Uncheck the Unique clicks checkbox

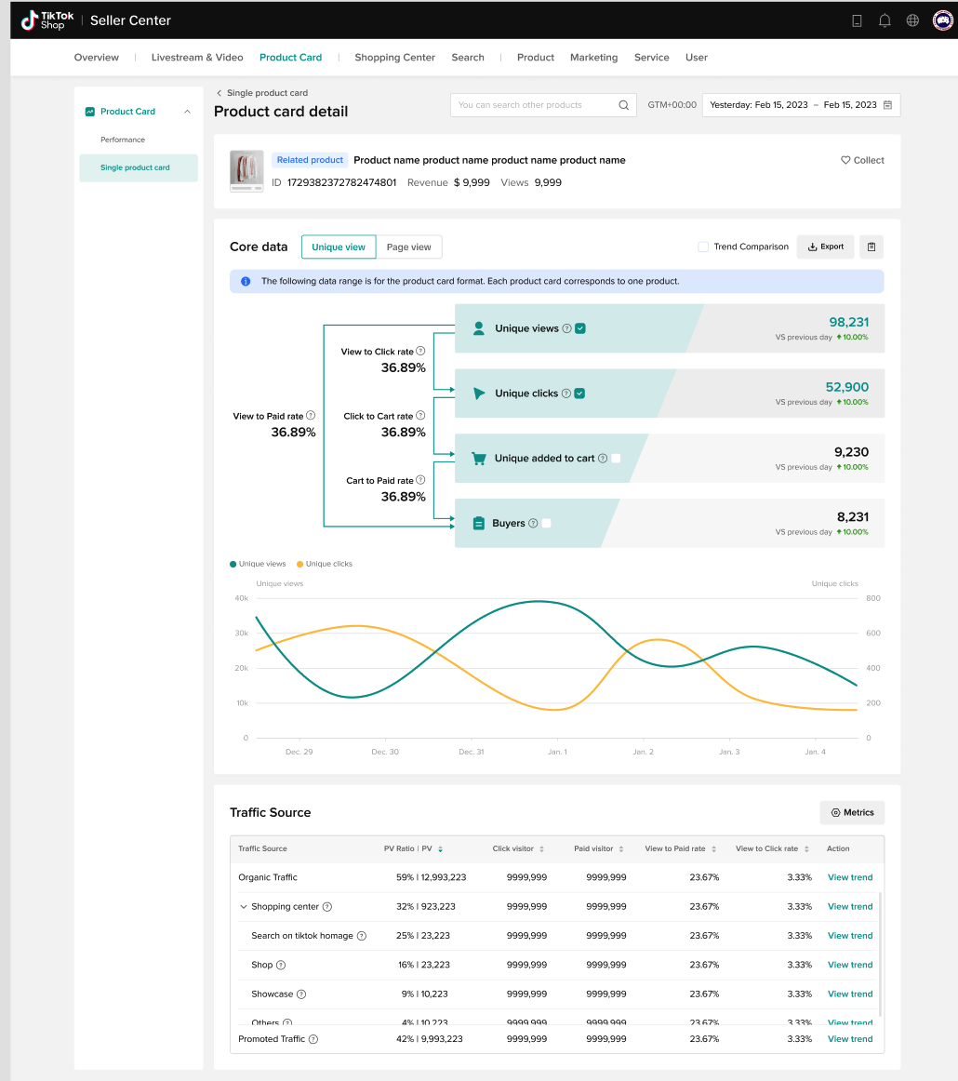point(579,394)
